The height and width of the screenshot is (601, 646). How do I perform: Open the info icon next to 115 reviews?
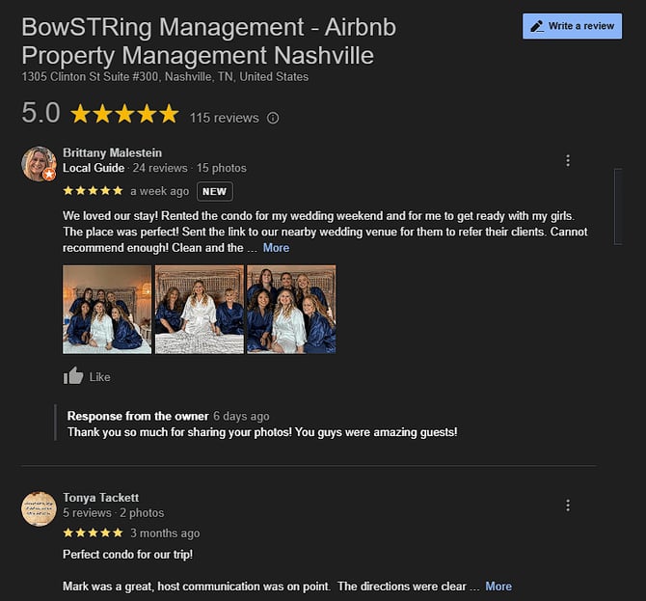click(273, 118)
